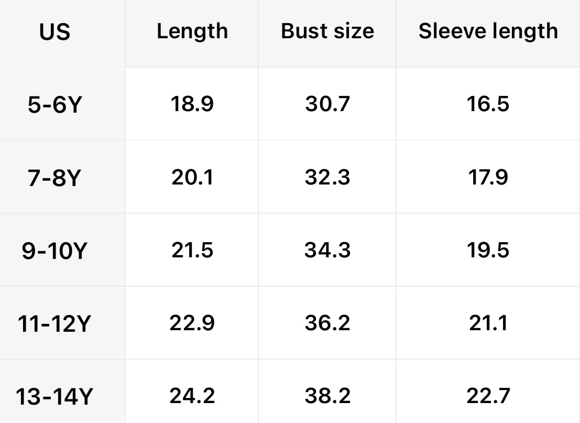The width and height of the screenshot is (580, 423).
Task: Select the Length column header
Action: [x=192, y=31]
